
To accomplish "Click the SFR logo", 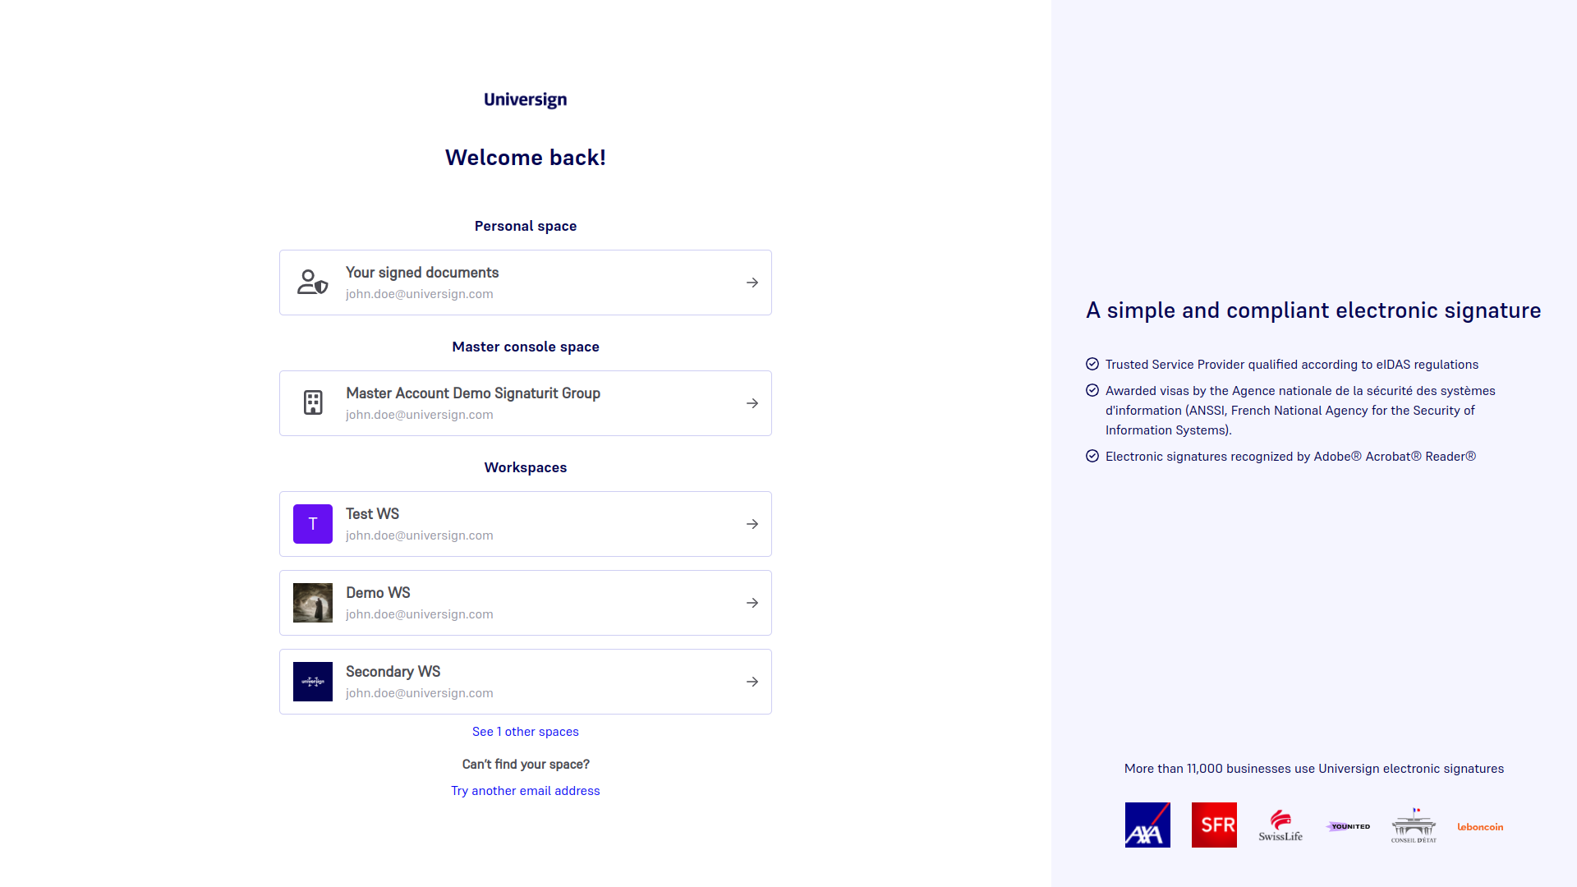I will [1214, 825].
